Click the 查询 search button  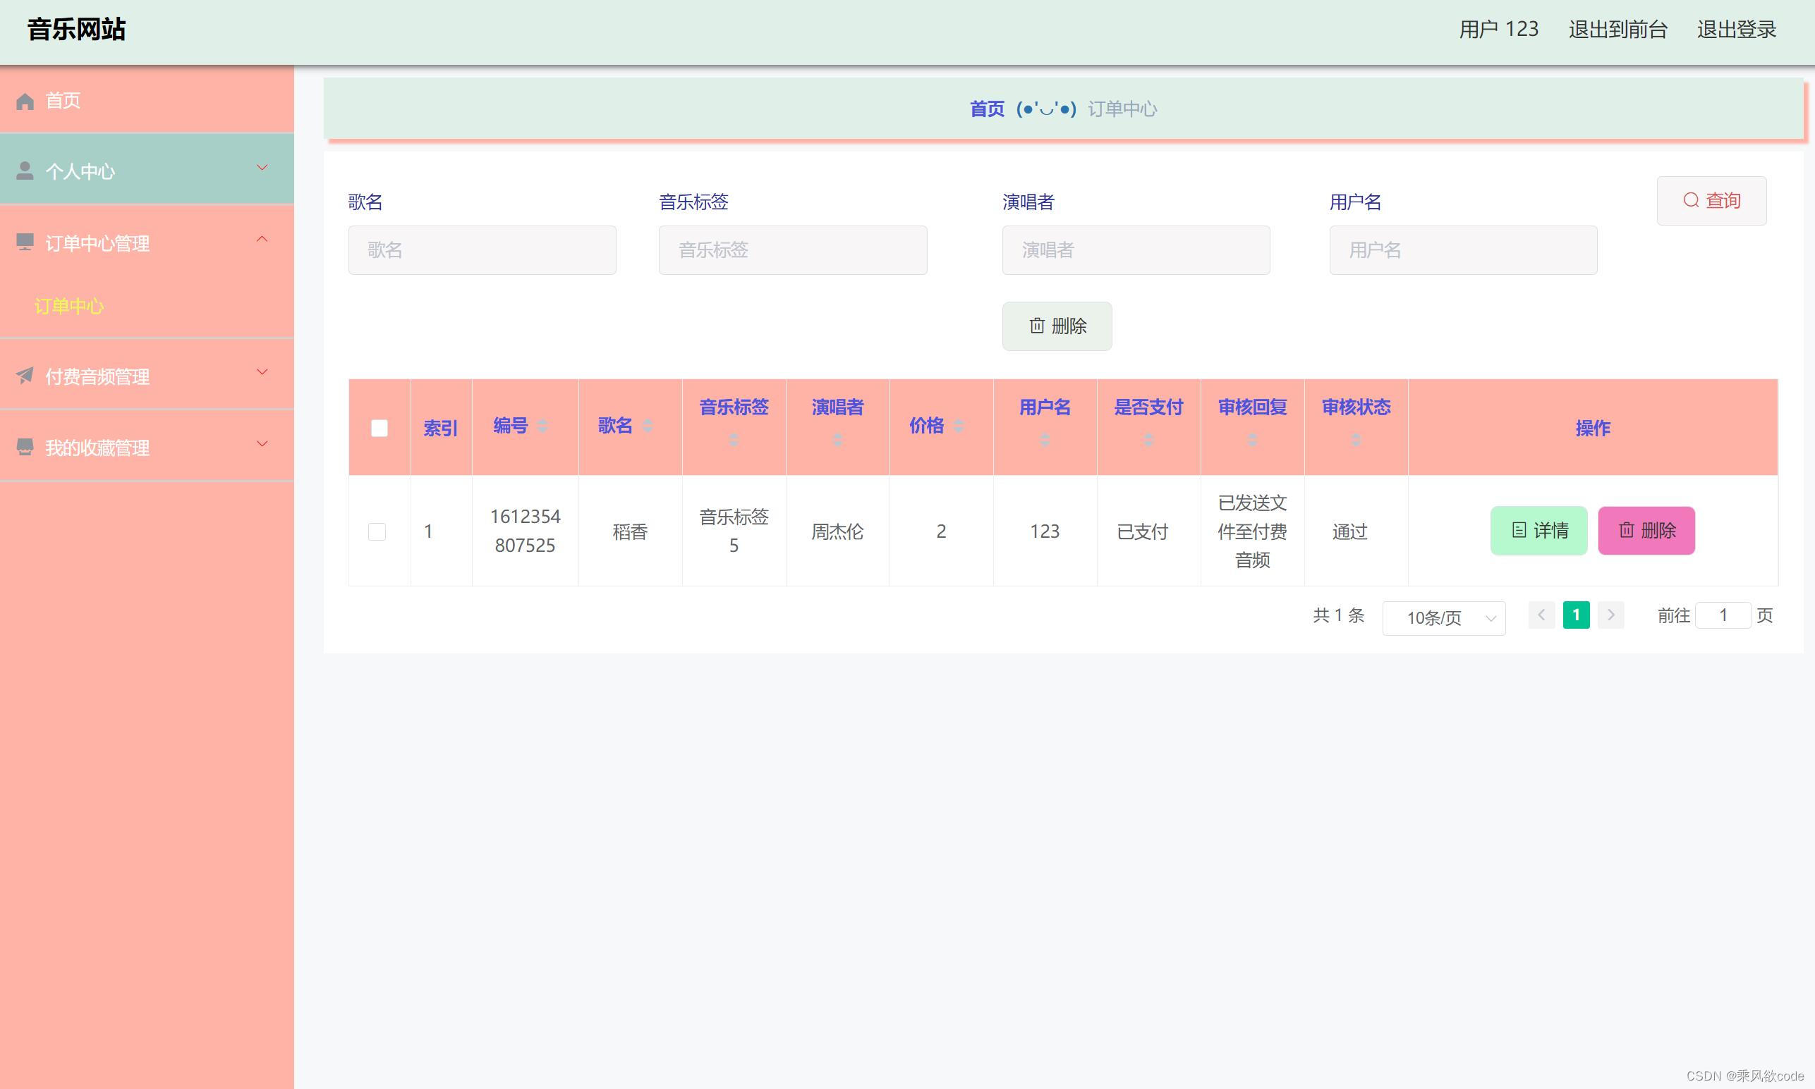tap(1711, 200)
